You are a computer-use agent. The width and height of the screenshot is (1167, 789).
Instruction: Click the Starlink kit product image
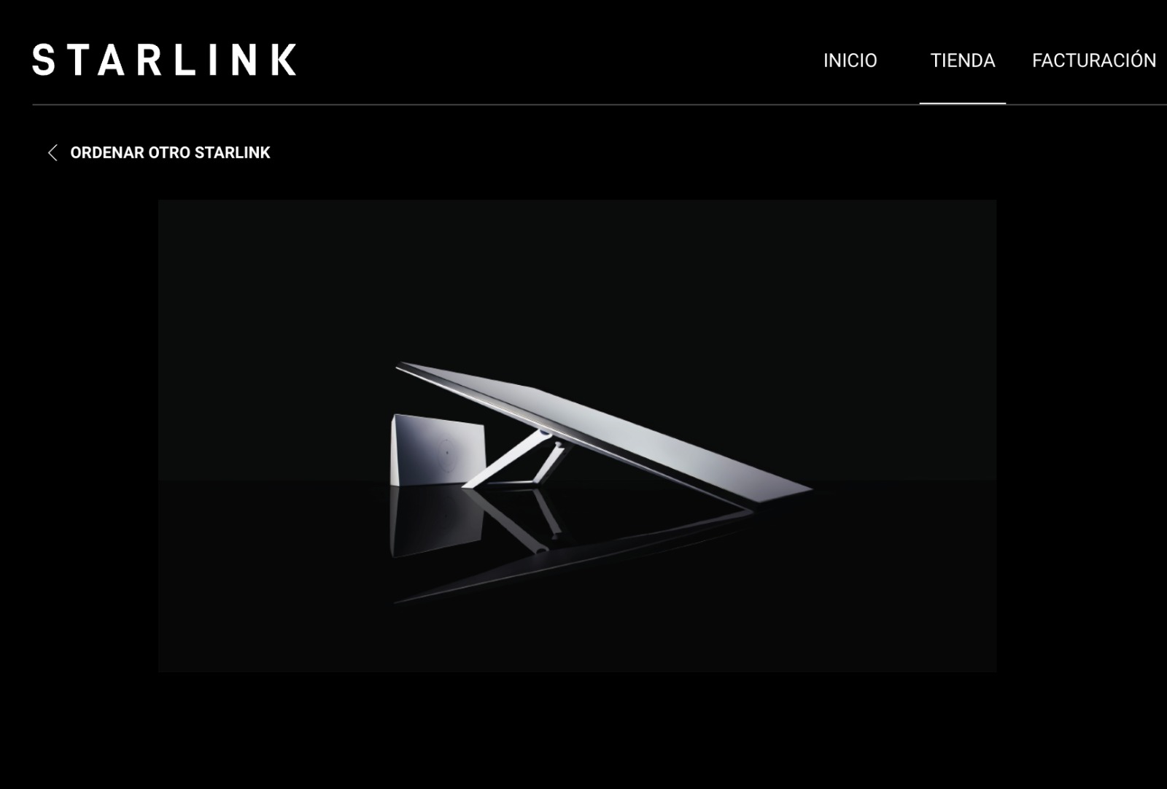click(x=577, y=435)
